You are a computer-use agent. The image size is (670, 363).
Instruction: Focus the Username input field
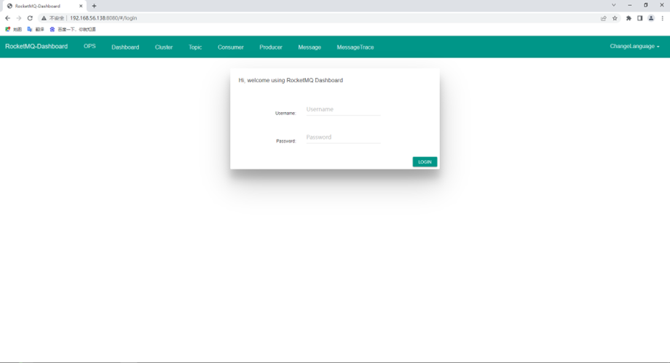pyautogui.click(x=343, y=109)
